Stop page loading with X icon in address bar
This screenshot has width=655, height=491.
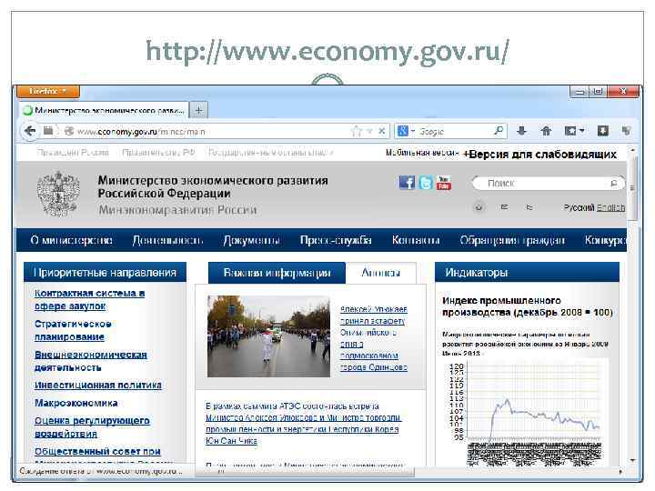[382, 131]
